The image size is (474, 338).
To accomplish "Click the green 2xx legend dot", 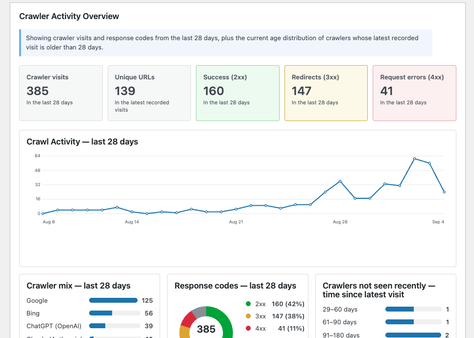I will tap(248, 304).
